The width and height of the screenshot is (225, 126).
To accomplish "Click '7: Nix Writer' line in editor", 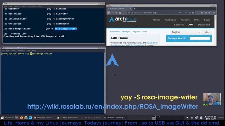I will coord(13,14).
